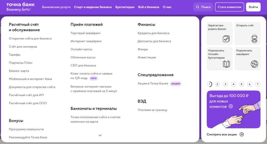Open Платежи за границу
267x144 pixels.
pos(152,110)
